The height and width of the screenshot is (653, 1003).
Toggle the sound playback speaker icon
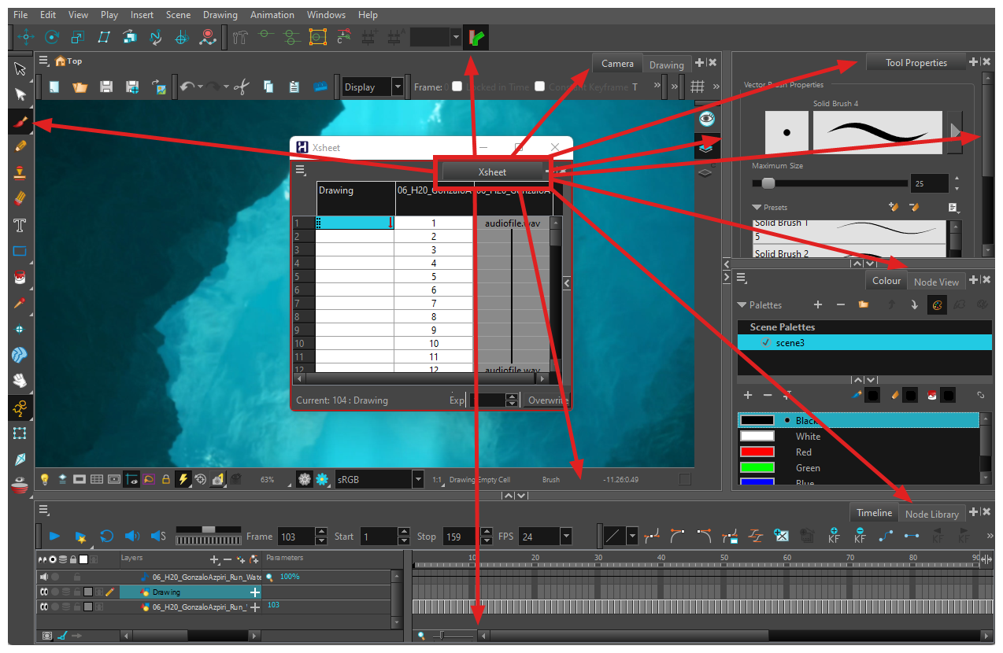(131, 537)
